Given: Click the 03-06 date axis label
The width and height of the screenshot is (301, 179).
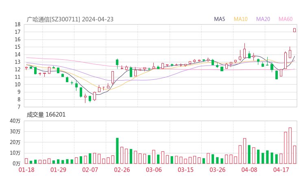Looking at the screenshot, I should point(154,170).
